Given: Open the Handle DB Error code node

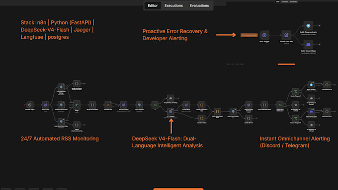Looking at the screenshot, I should (x=249, y=118).
